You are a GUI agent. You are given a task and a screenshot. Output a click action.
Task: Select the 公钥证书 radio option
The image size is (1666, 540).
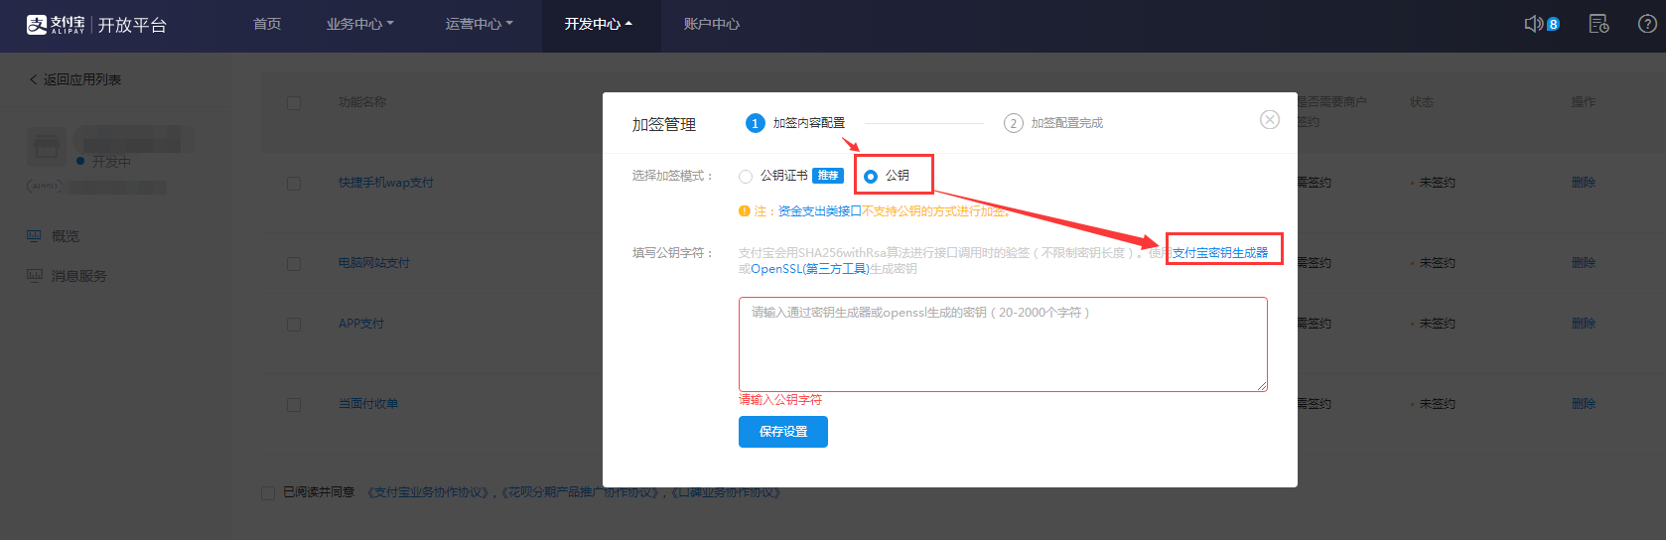(x=746, y=177)
